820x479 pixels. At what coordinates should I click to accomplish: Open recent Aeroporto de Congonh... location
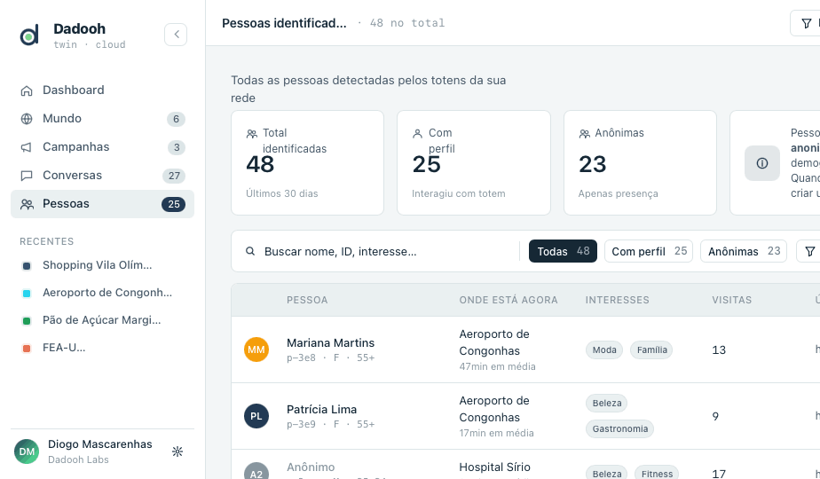[x=103, y=293]
